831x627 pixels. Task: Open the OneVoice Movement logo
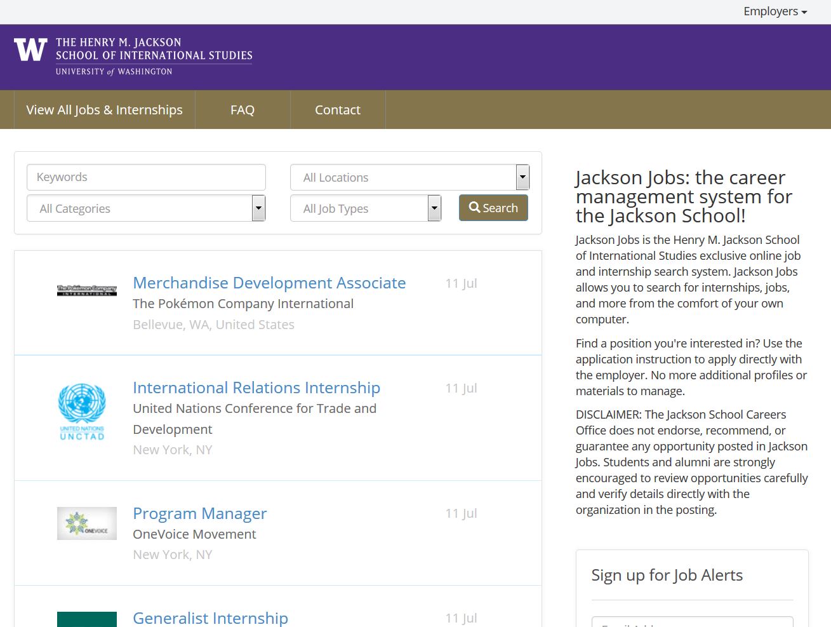(x=87, y=523)
